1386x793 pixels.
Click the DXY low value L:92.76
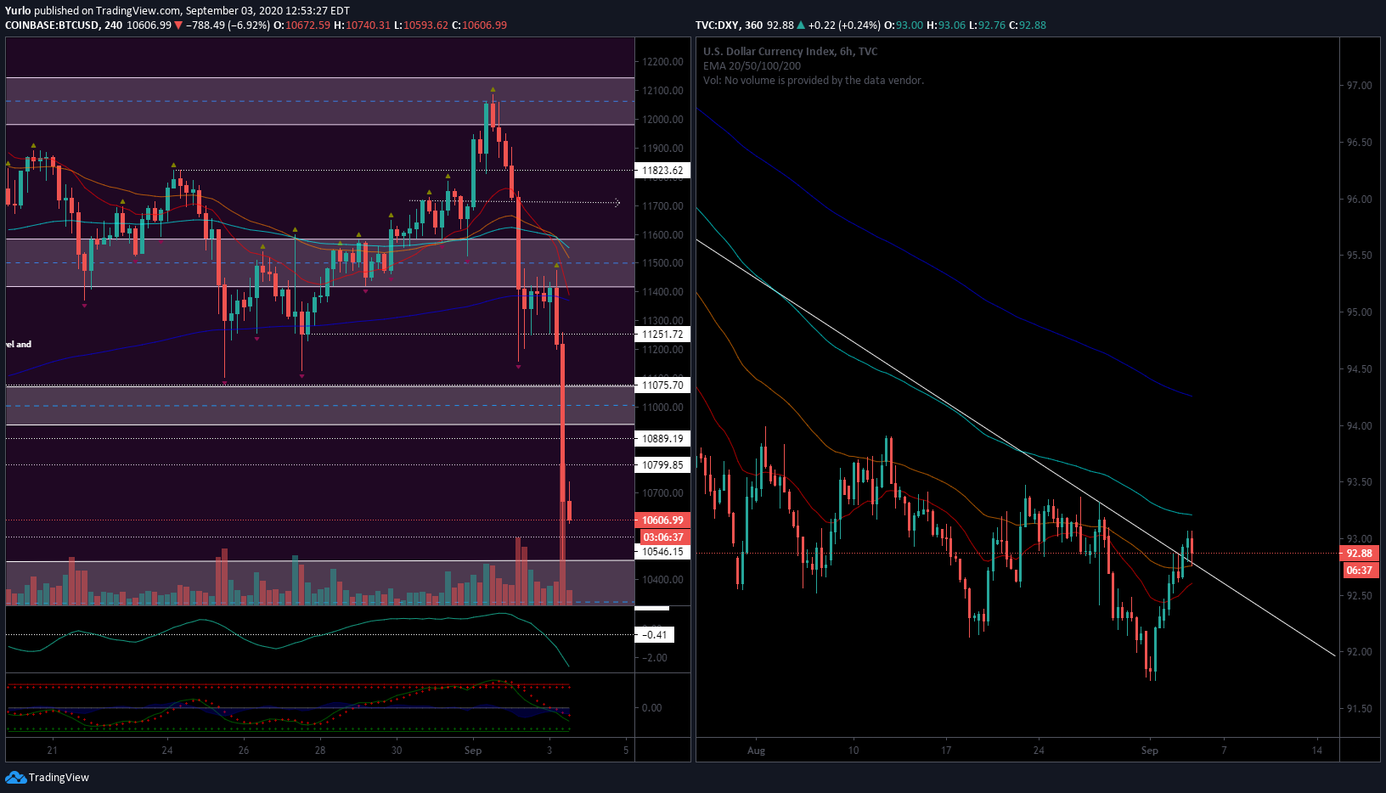click(987, 25)
